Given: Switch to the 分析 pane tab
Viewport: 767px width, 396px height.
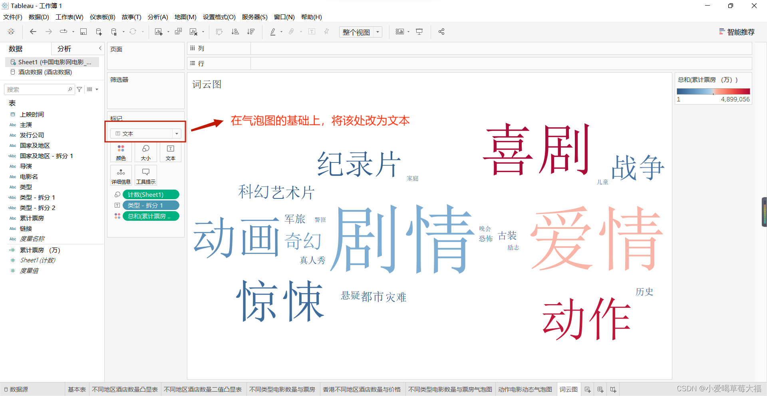Looking at the screenshot, I should coord(64,49).
